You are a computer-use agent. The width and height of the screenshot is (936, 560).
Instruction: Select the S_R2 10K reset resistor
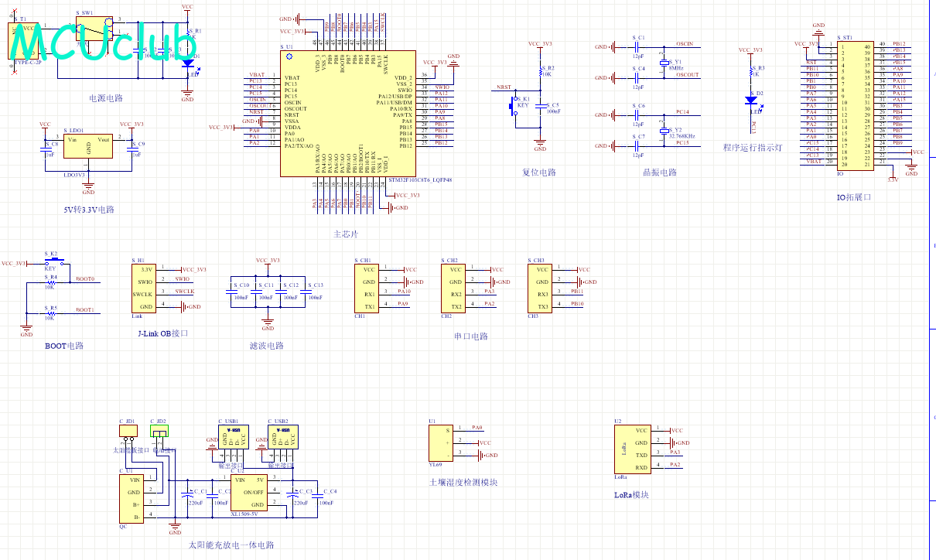pos(539,72)
